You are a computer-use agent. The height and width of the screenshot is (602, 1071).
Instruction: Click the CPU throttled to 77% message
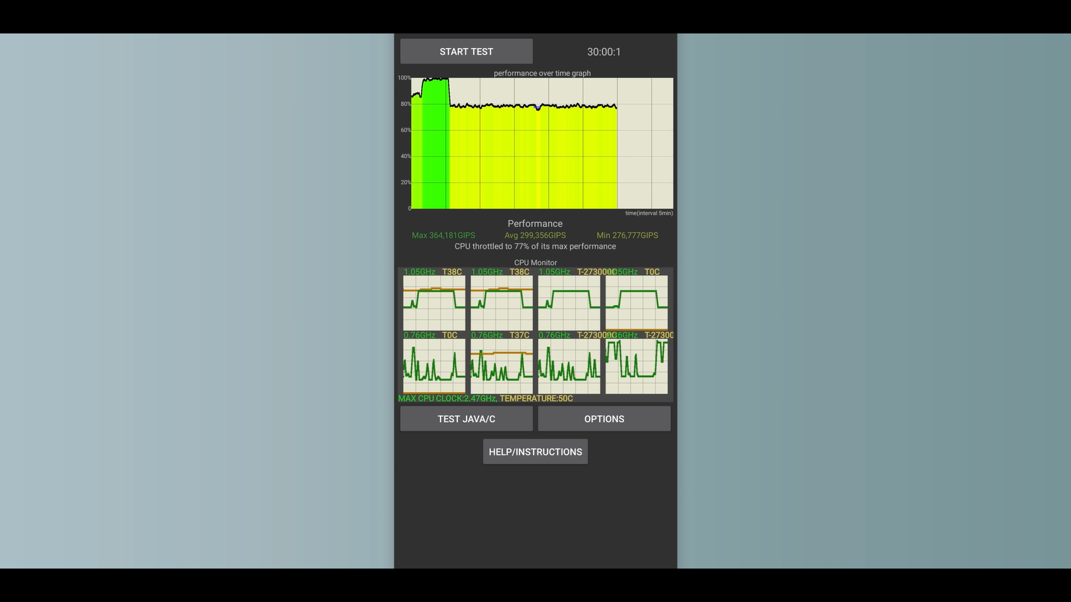tap(535, 246)
